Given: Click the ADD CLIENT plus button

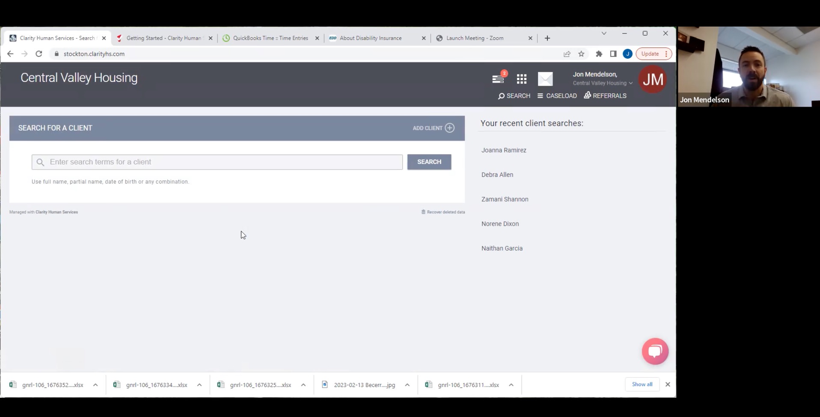Looking at the screenshot, I should pyautogui.click(x=434, y=128).
